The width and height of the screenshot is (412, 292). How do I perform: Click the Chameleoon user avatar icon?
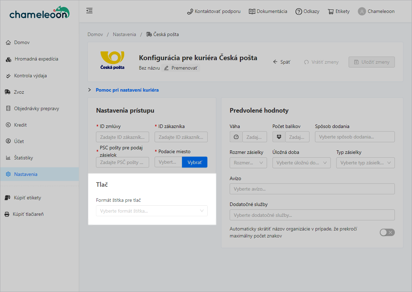[x=362, y=12]
